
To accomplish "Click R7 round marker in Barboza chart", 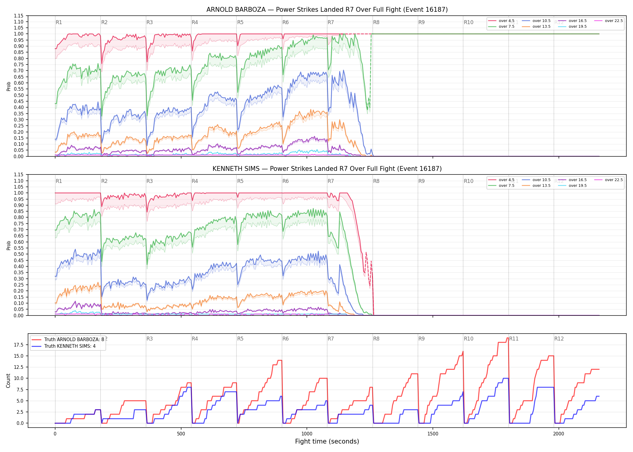I will [x=331, y=22].
